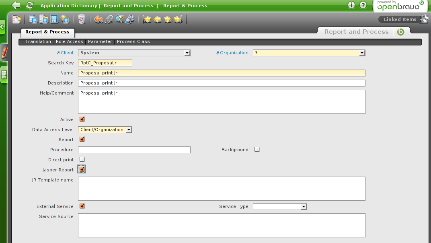431x243 pixels.
Task: Click the green Openbravo logo beside the window title
Action: tap(401, 32)
